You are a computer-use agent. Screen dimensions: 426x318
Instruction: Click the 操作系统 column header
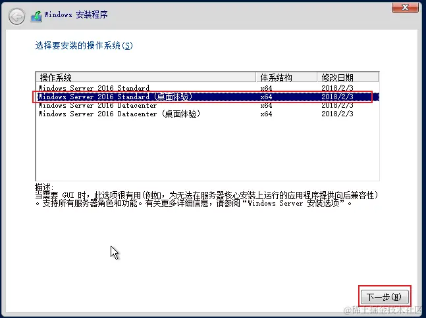tap(146, 78)
